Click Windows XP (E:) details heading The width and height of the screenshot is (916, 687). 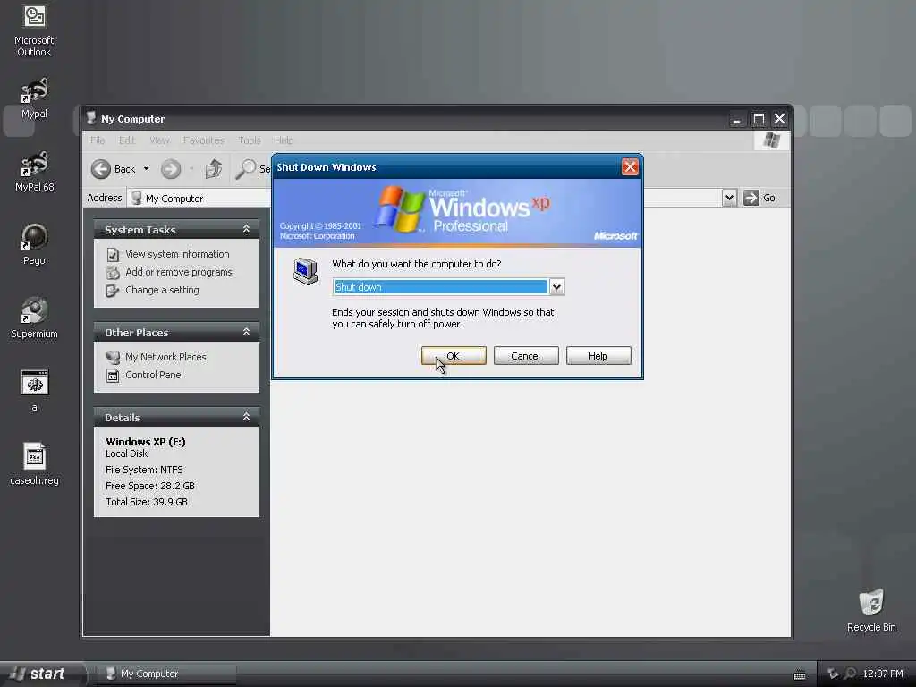[146, 442]
